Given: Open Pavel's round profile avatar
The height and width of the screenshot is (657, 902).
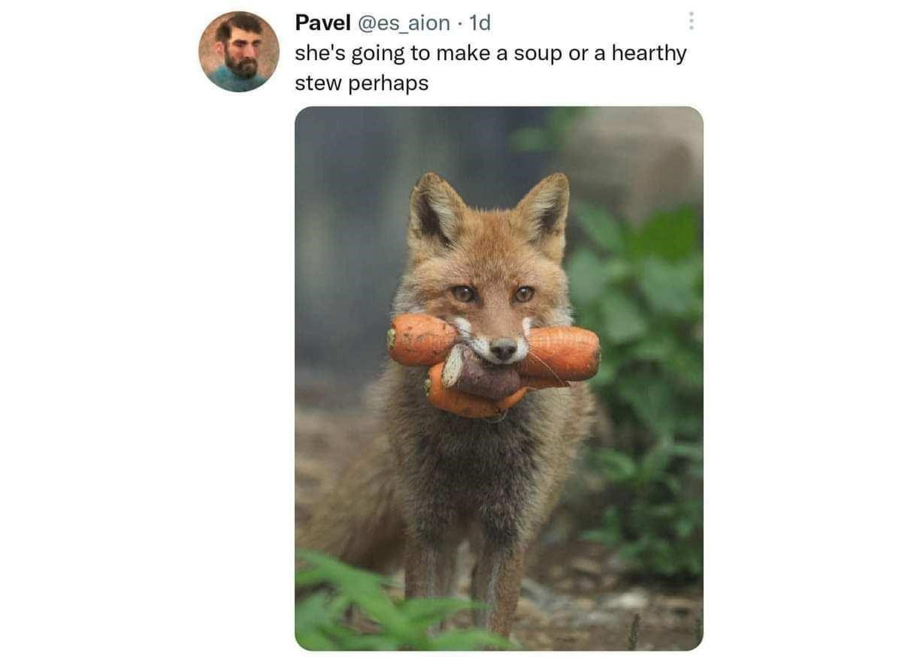Looking at the screenshot, I should tap(239, 52).
